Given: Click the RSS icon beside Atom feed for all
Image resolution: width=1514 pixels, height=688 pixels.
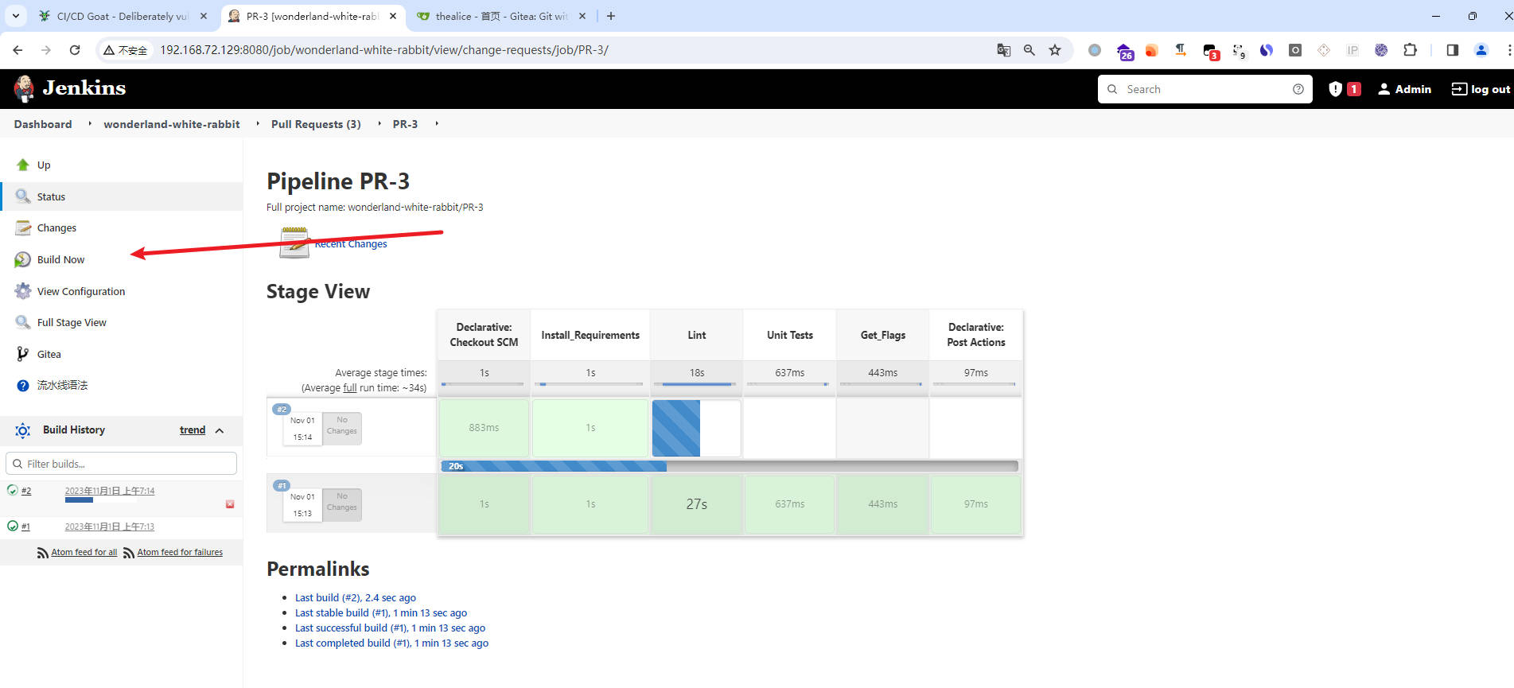Looking at the screenshot, I should [x=43, y=553].
